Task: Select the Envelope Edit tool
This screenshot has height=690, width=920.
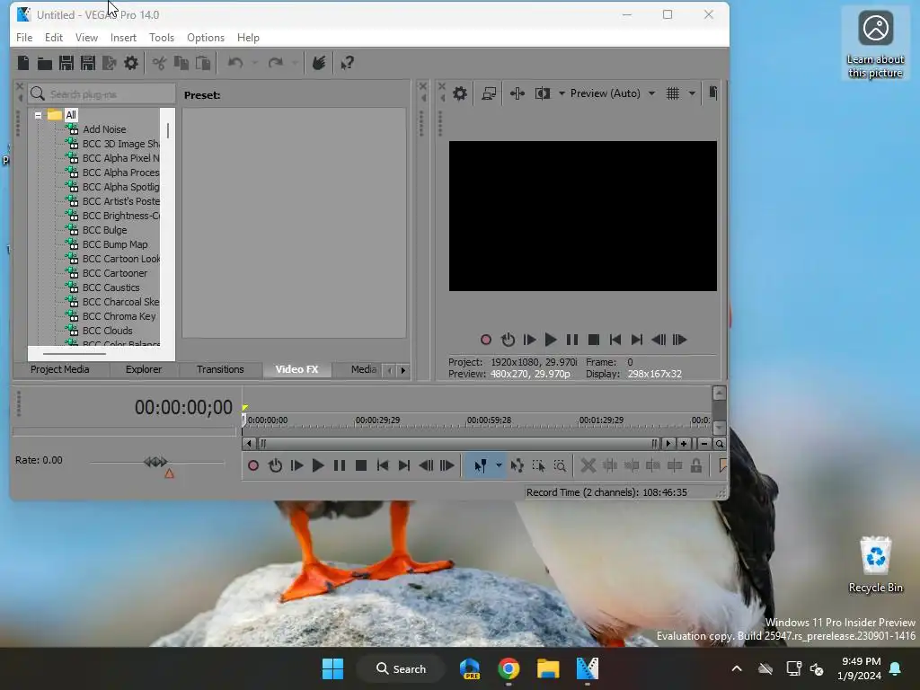Action: click(517, 466)
